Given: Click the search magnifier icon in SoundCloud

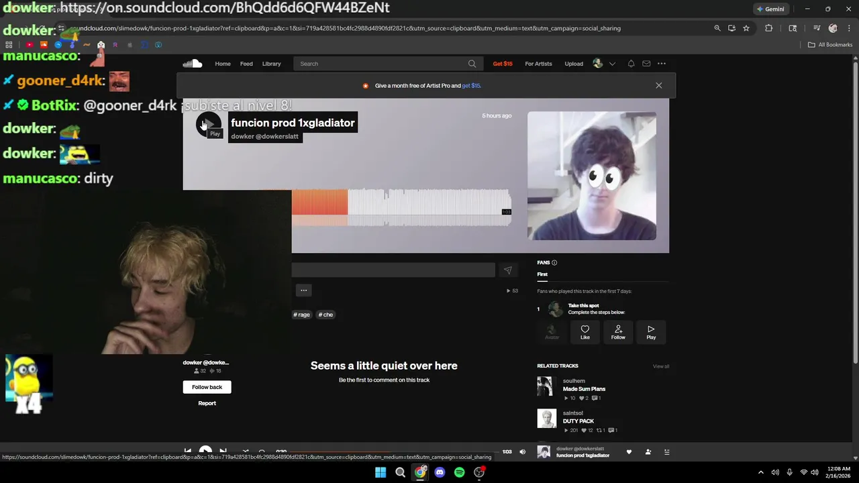Looking at the screenshot, I should point(472,64).
